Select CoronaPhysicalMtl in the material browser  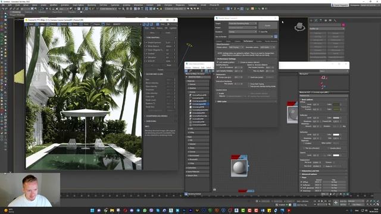pyautogui.click(x=199, y=95)
